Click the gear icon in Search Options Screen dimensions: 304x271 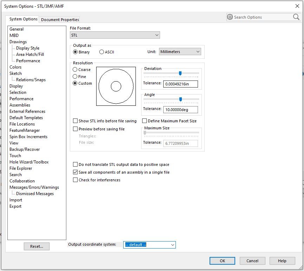230,17
